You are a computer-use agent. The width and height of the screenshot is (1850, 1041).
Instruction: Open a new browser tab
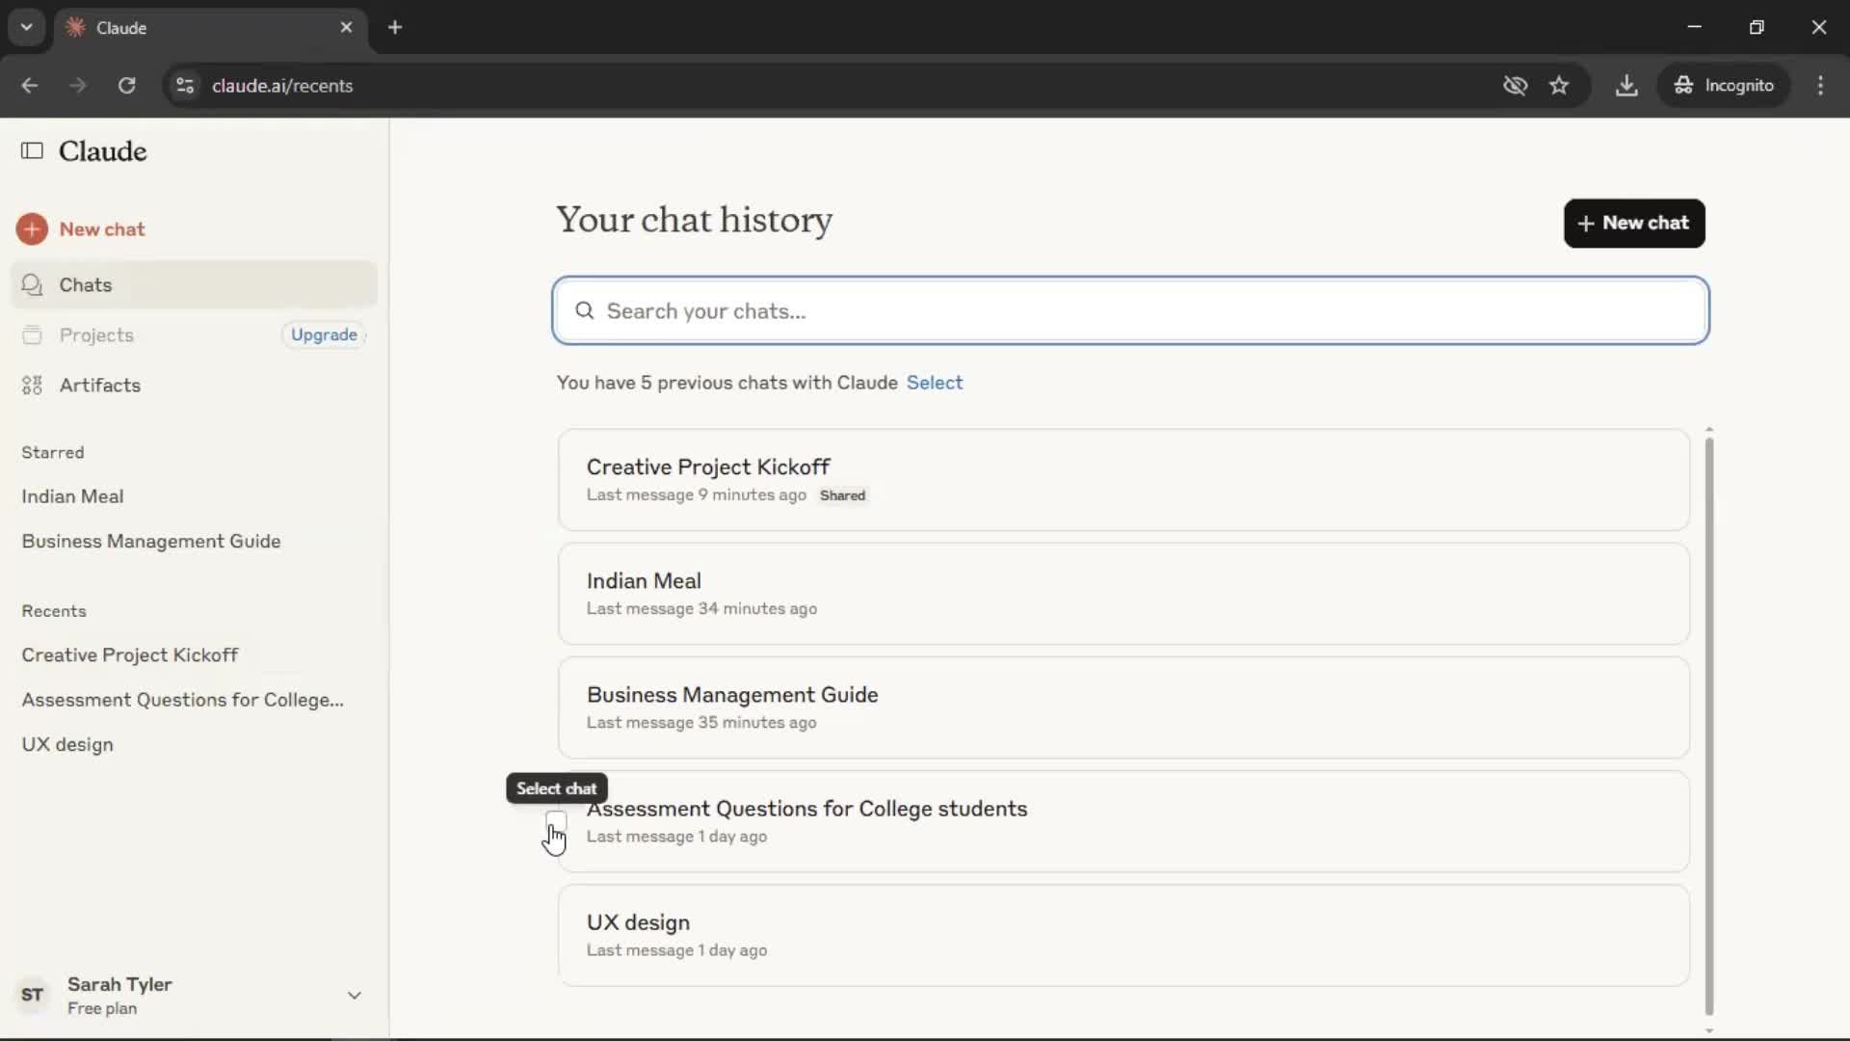click(x=395, y=27)
